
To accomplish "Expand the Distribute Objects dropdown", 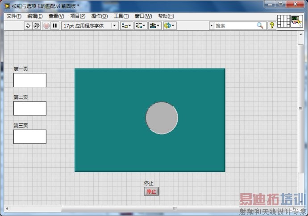I will (x=141, y=26).
